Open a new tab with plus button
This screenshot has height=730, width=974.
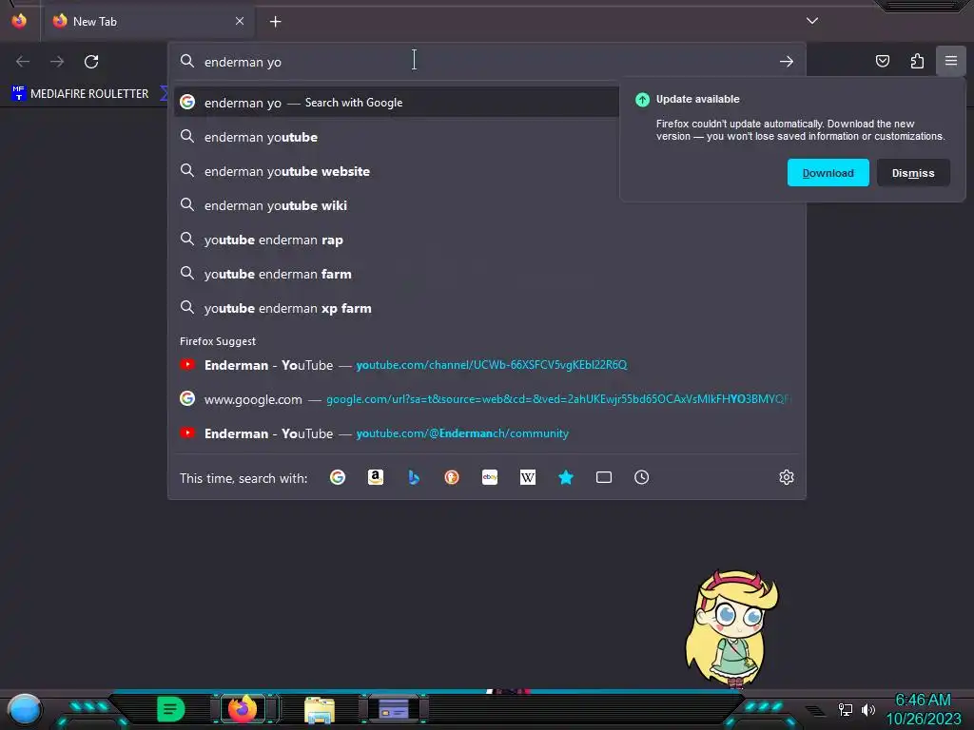click(x=275, y=22)
